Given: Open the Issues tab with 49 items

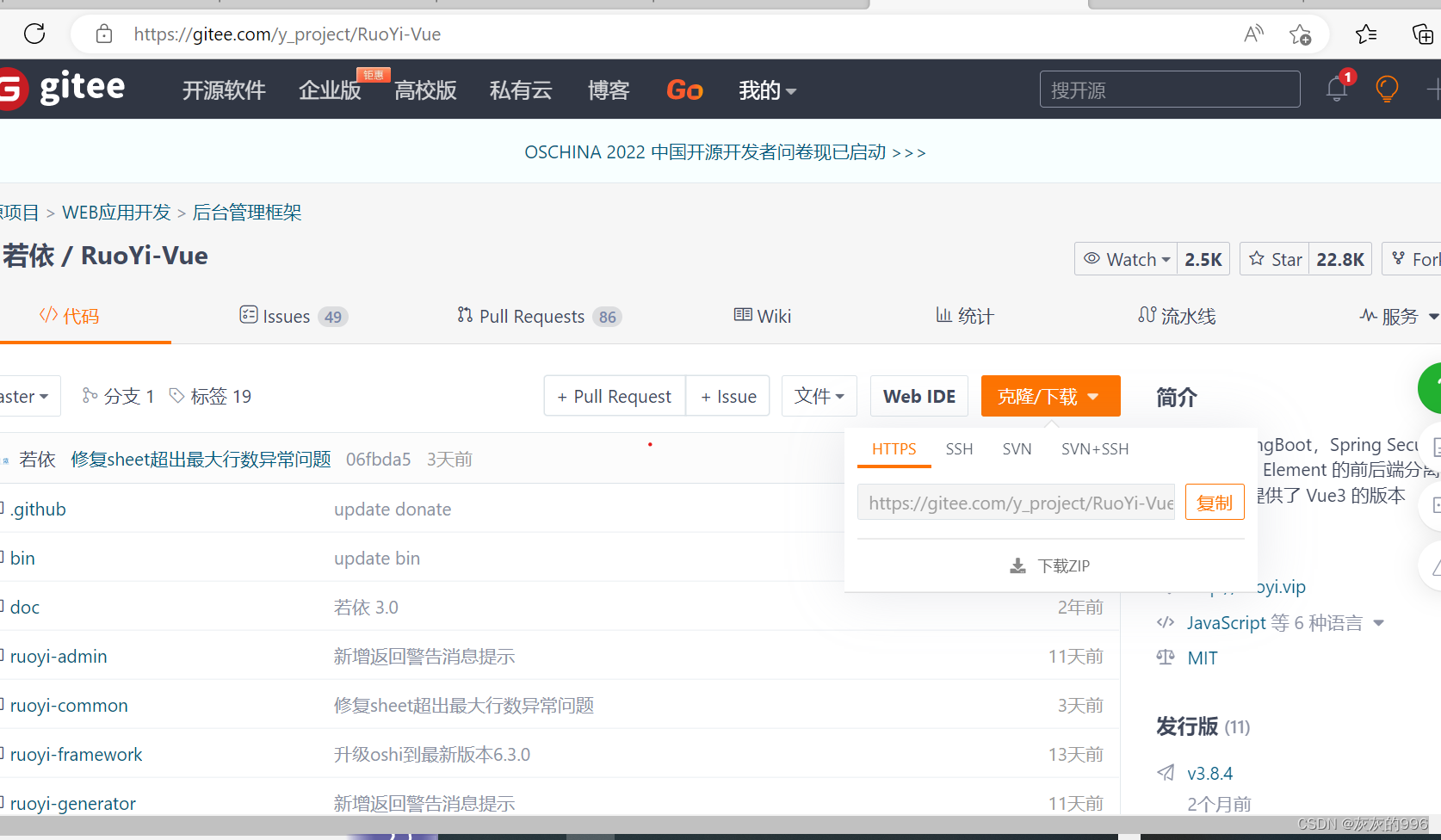Looking at the screenshot, I should [294, 317].
